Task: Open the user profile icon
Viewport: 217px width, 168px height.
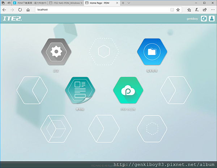Action: click(212, 18)
